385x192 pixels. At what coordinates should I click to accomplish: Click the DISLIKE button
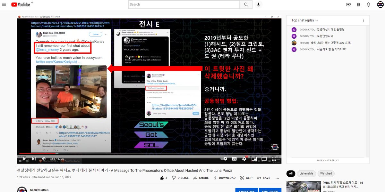click(180, 178)
